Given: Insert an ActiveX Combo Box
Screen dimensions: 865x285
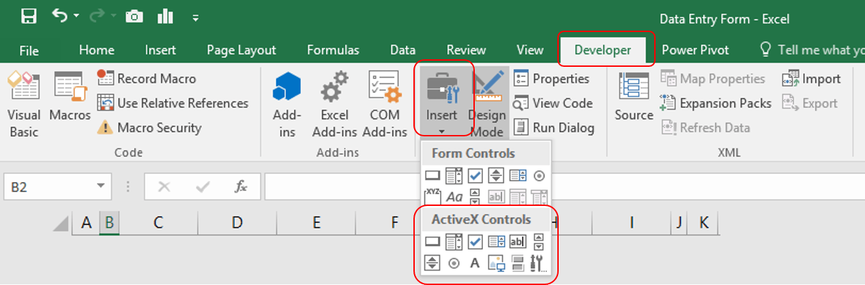Looking at the screenshot, I should pyautogui.click(x=454, y=241).
